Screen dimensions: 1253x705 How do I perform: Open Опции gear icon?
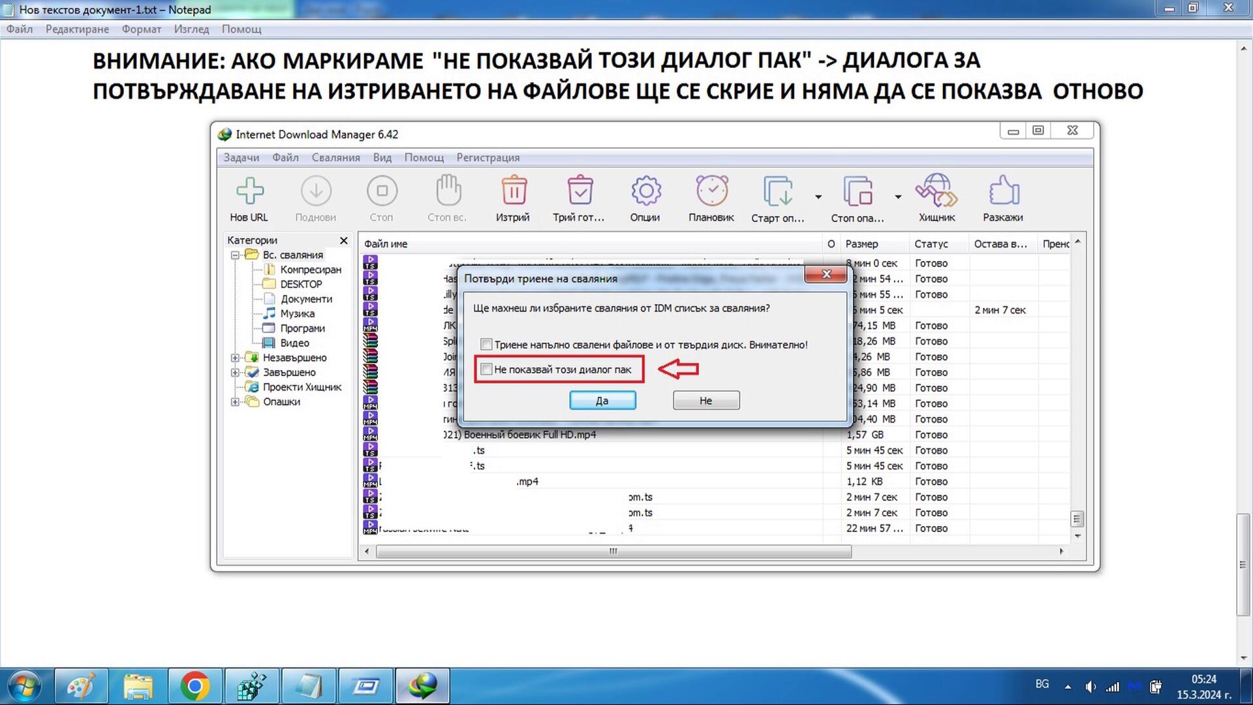[645, 192]
